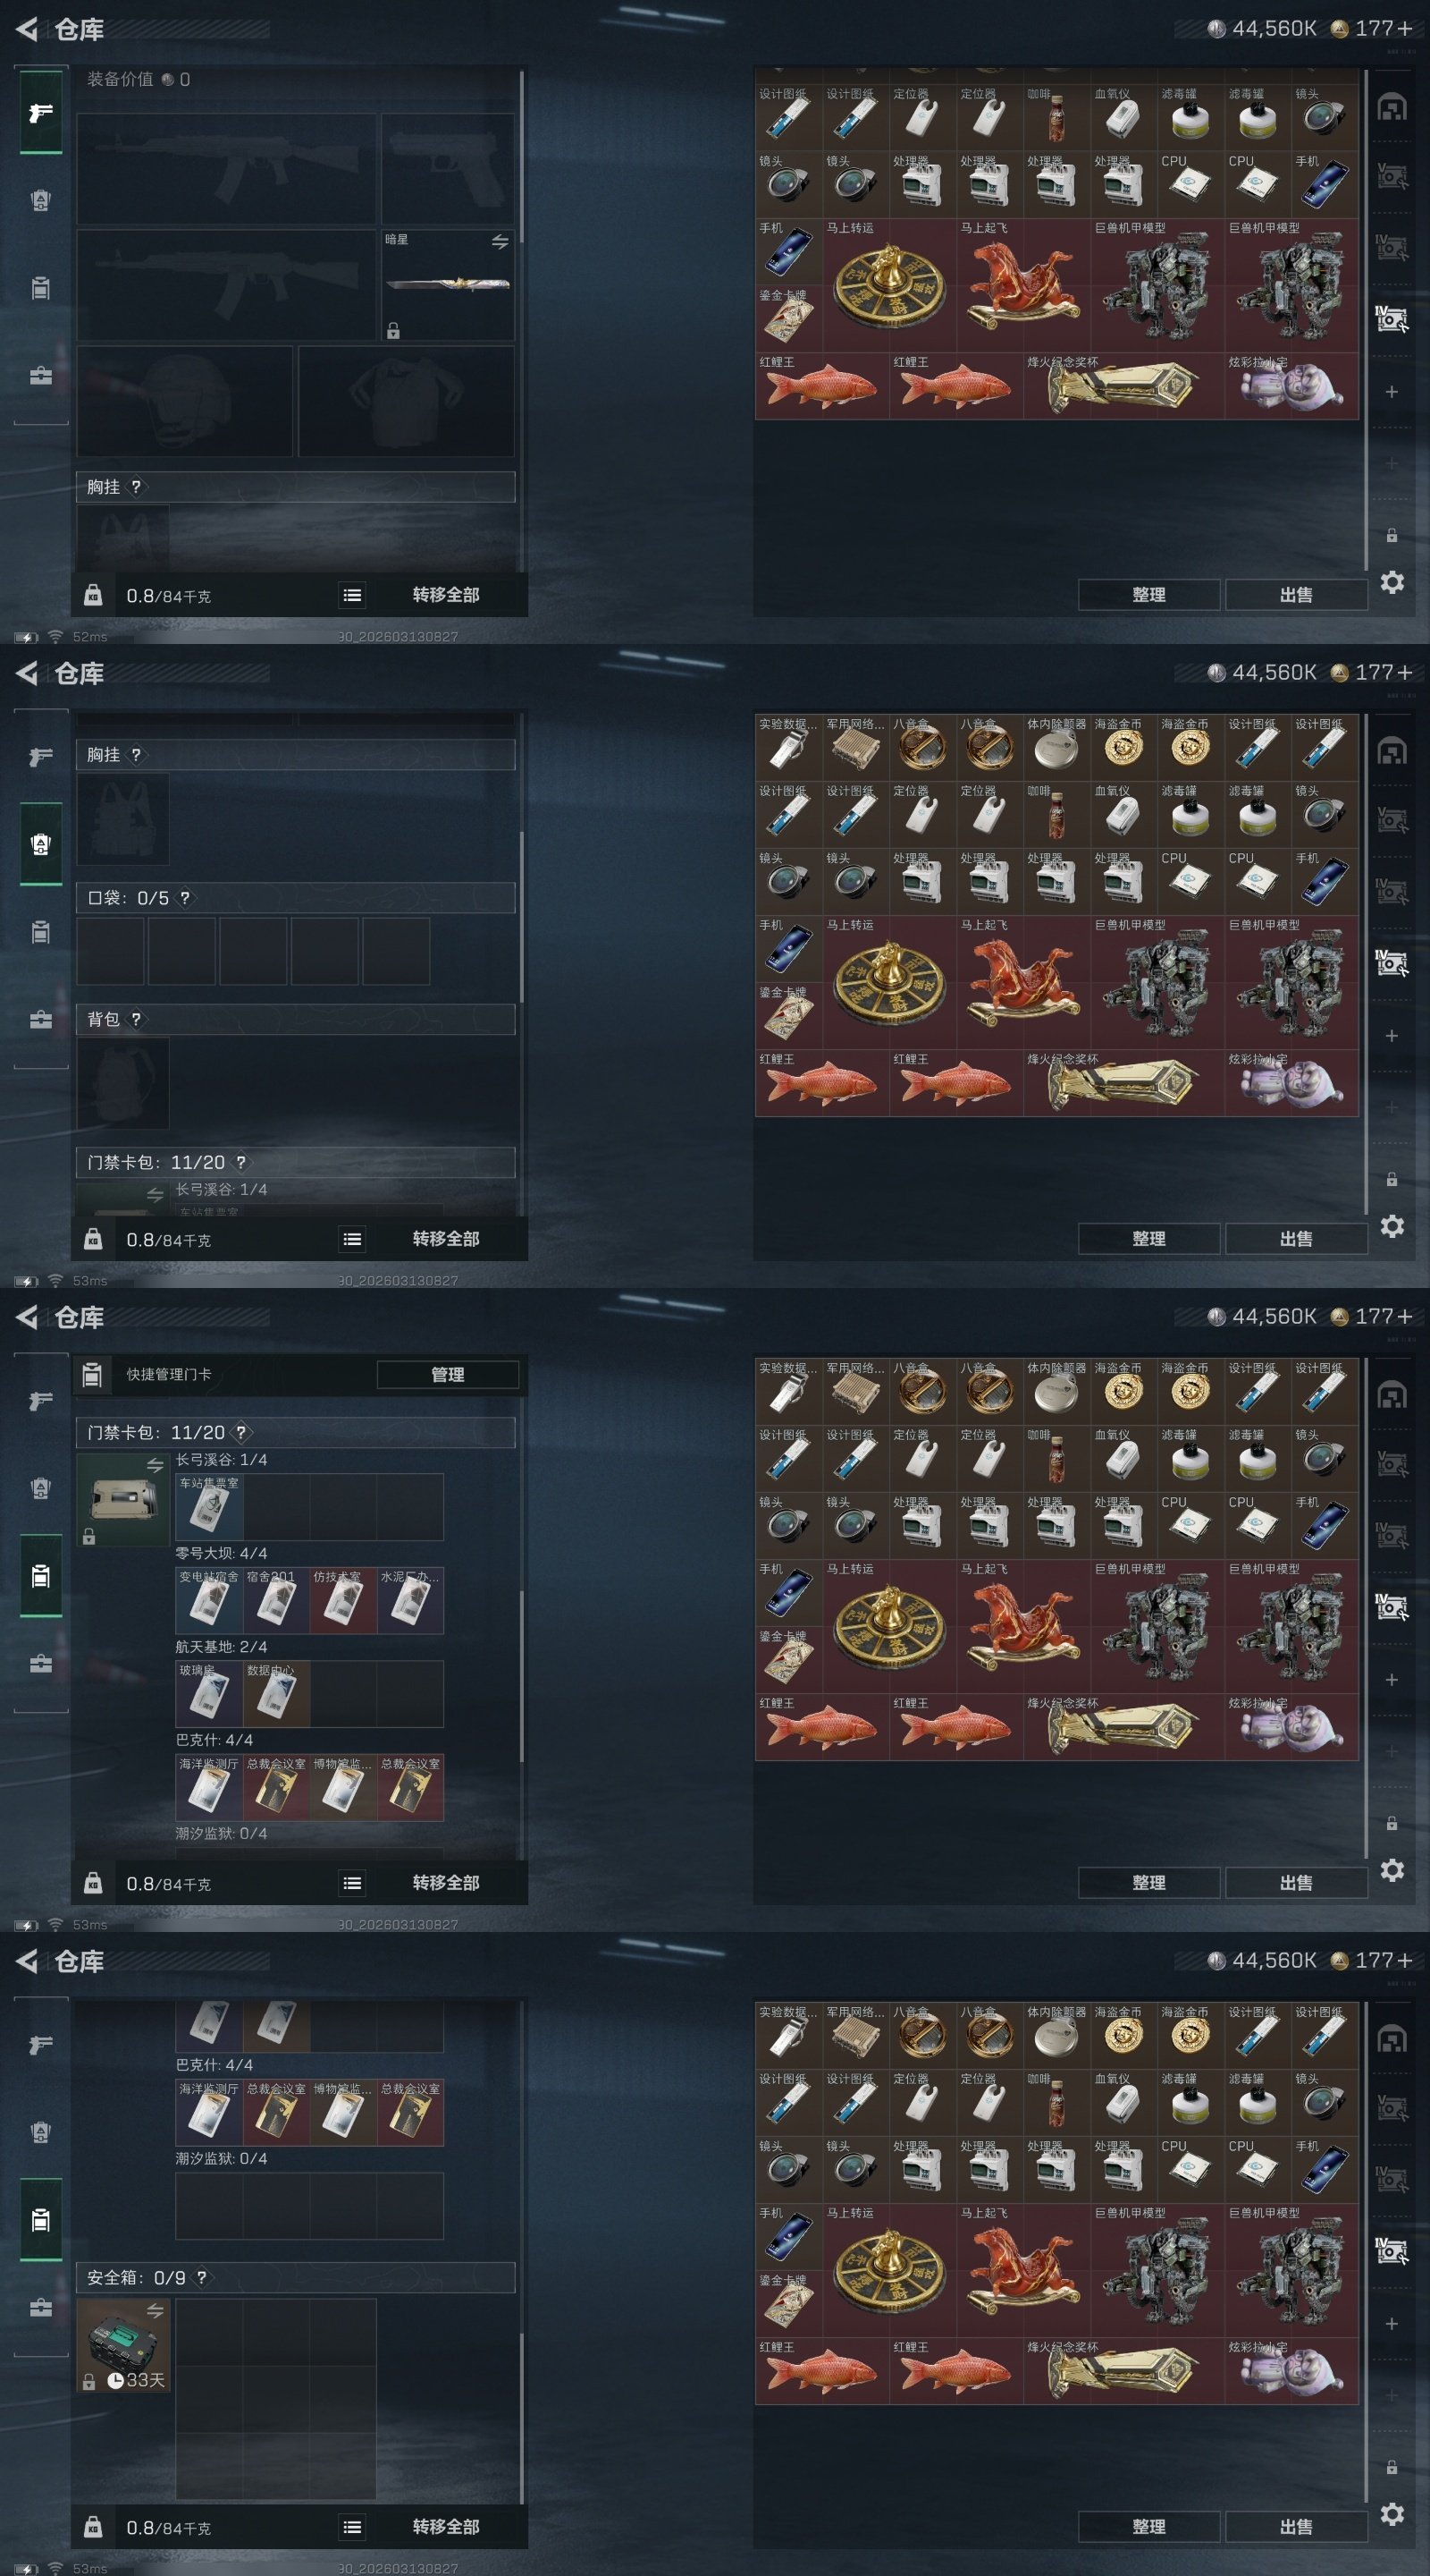The width and height of the screenshot is (1430, 2576).
Task: Toggle swap arrows on the safe box
Action: pyautogui.click(x=155, y=2310)
